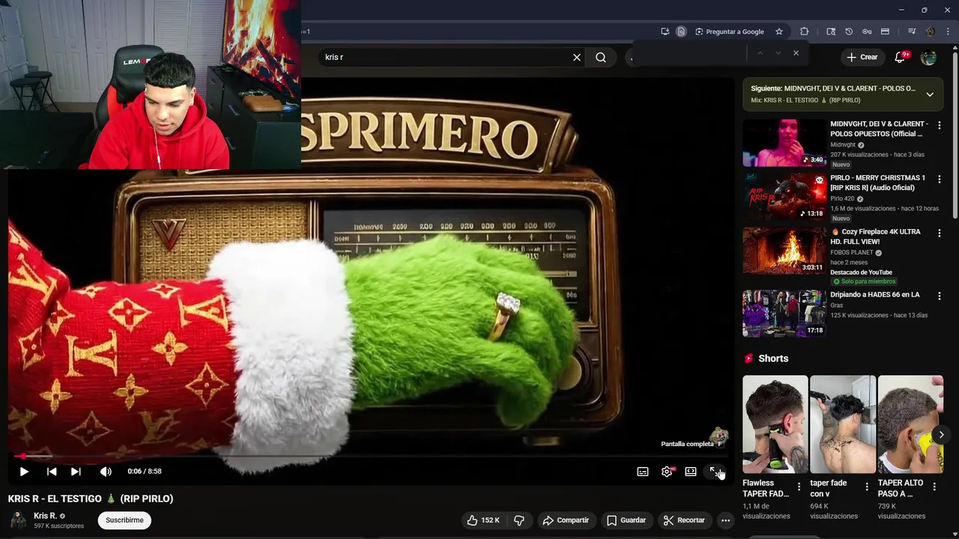The image size is (959, 539).
Task: Open options for POLOS OPUESTOS video
Action: coord(940,125)
